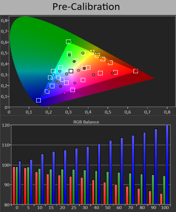Select the 0,8 label on horizontal axis
The height and width of the screenshot is (212, 176).
point(167,112)
